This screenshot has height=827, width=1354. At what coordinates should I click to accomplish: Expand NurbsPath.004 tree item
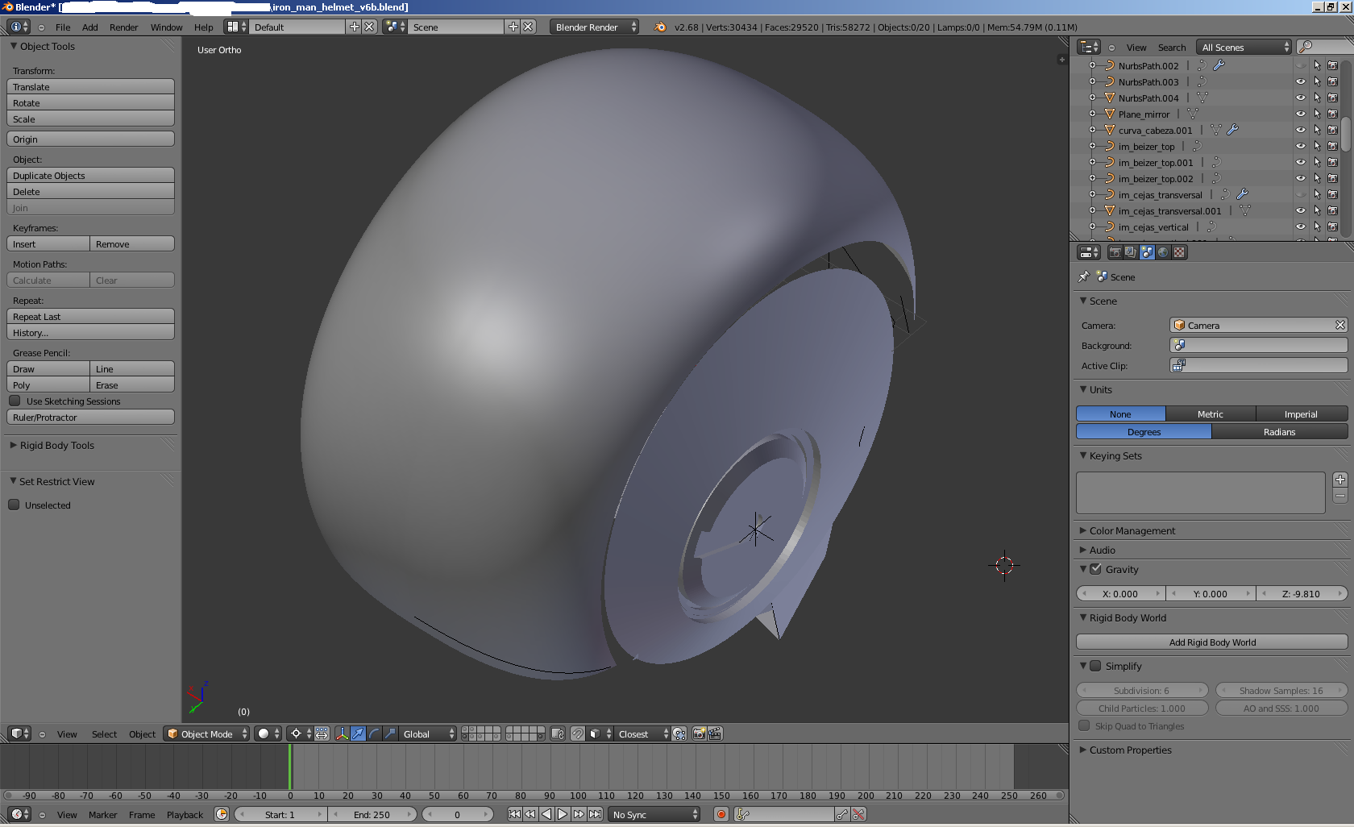pos(1092,98)
